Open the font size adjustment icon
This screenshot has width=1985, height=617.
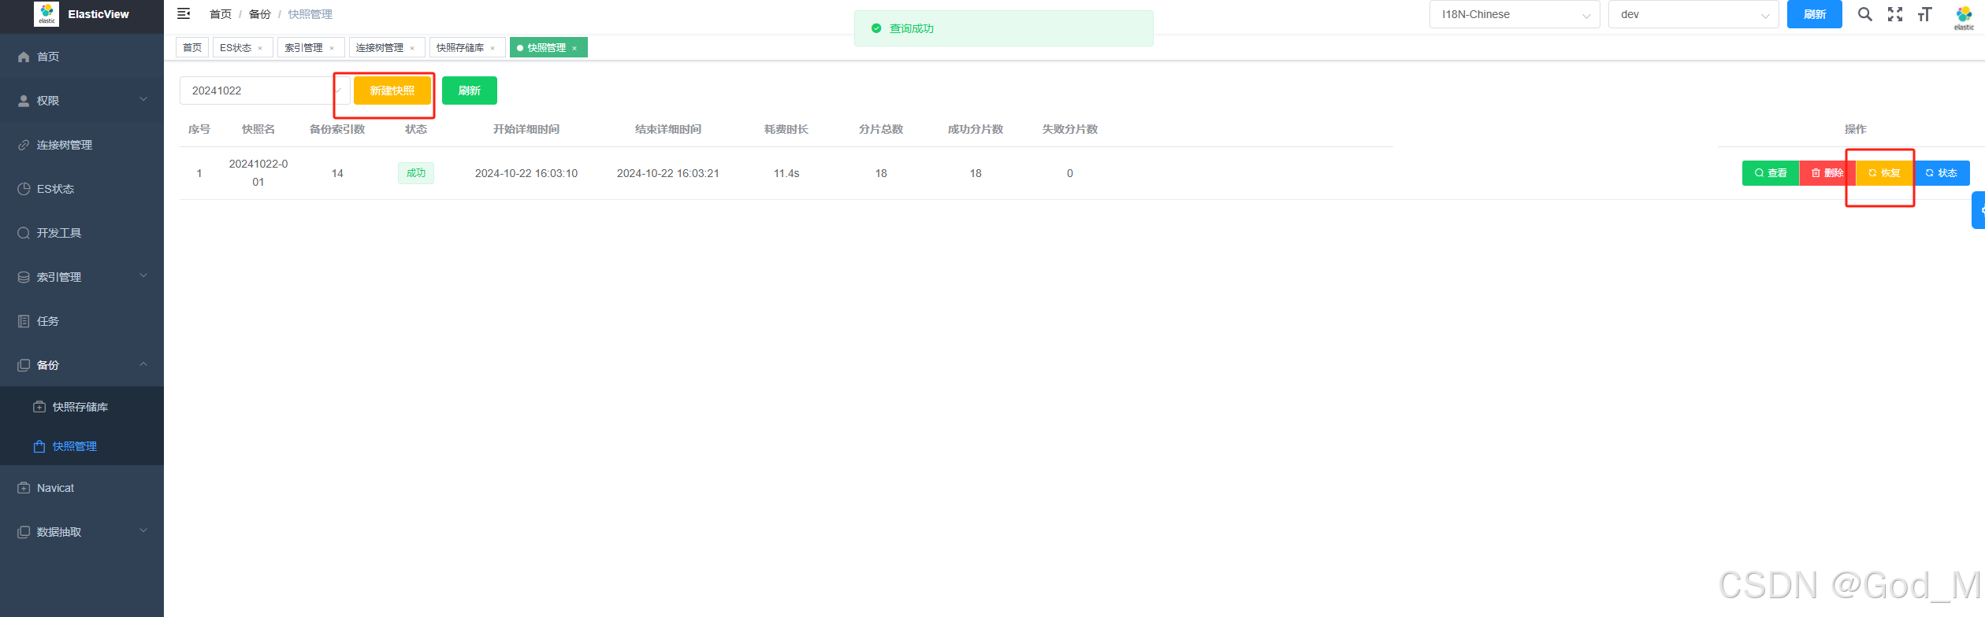tap(1925, 14)
